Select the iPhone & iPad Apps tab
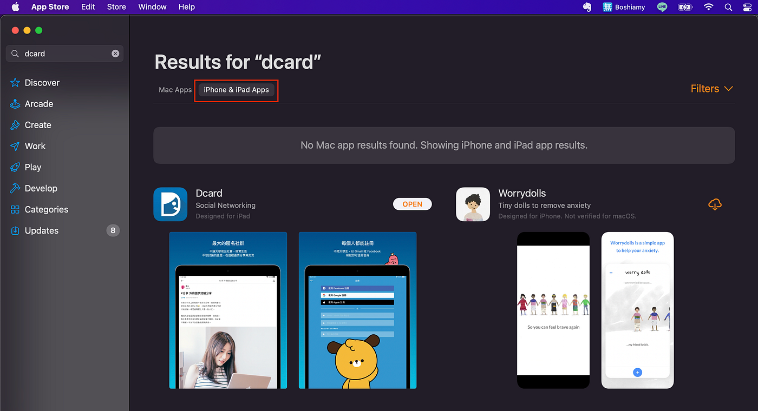 (236, 89)
